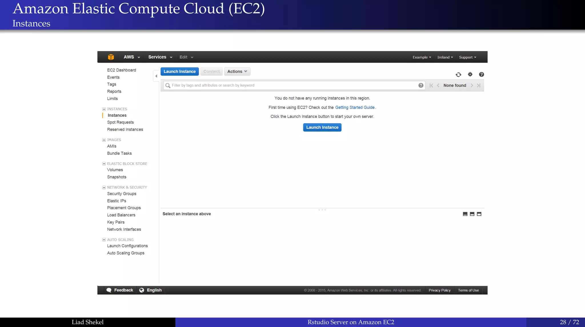Collapse the INSTANCES section
This screenshot has height=327, width=585.
point(104,109)
